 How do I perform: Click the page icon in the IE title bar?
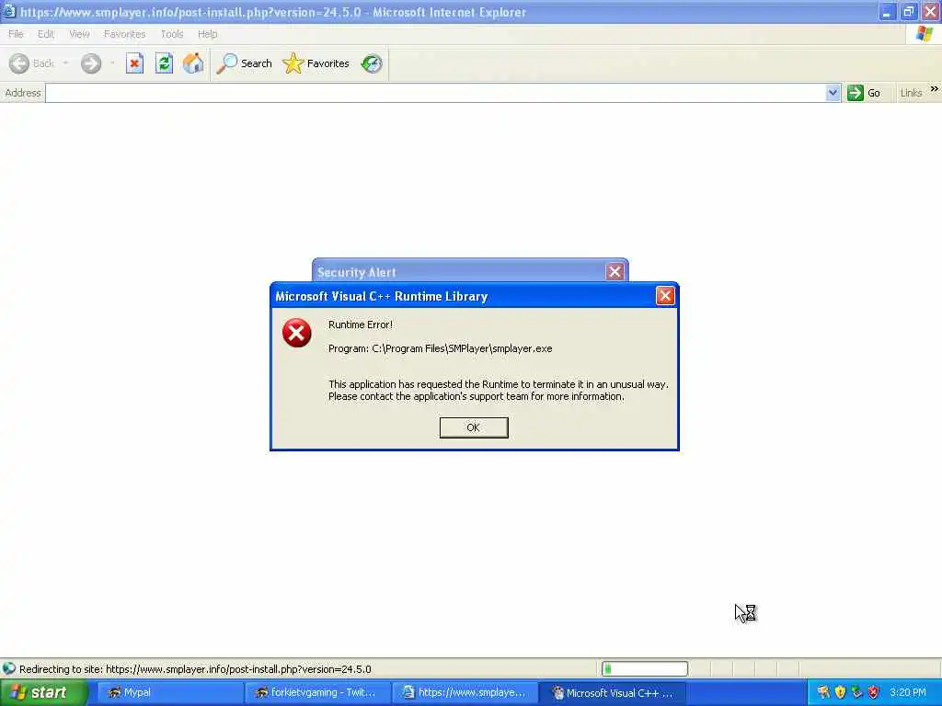pos(9,11)
